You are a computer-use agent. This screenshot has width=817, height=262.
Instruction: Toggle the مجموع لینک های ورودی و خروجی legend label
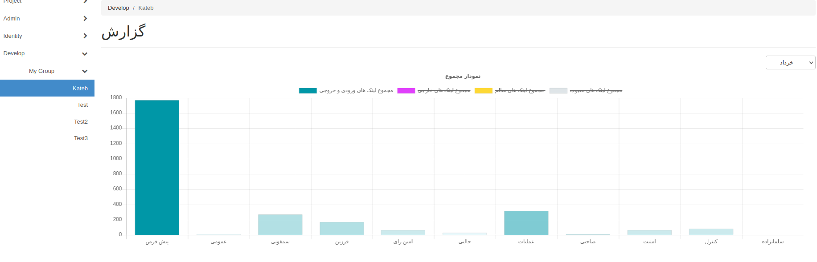point(356,90)
